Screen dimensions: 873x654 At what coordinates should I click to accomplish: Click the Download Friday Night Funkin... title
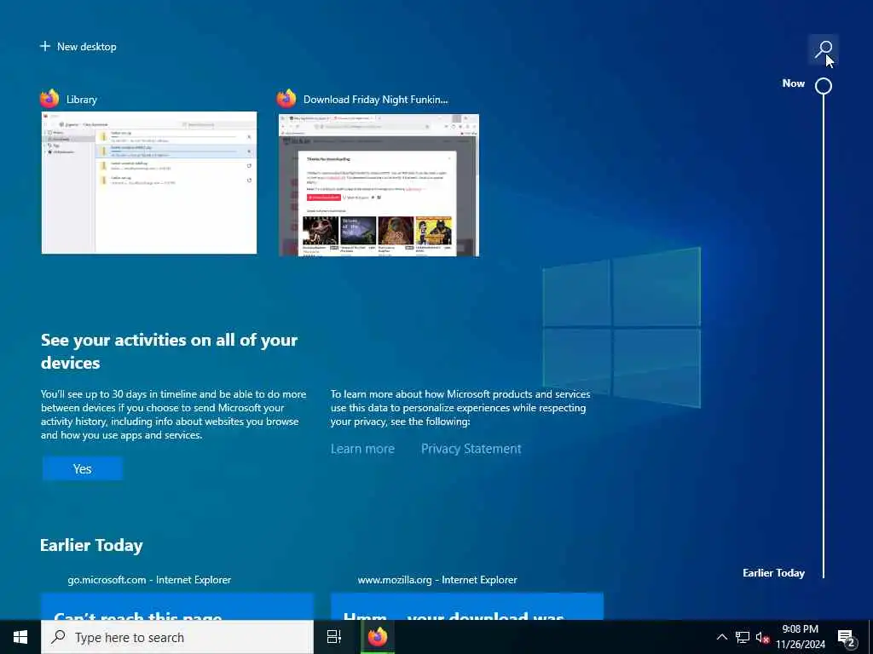(x=375, y=100)
